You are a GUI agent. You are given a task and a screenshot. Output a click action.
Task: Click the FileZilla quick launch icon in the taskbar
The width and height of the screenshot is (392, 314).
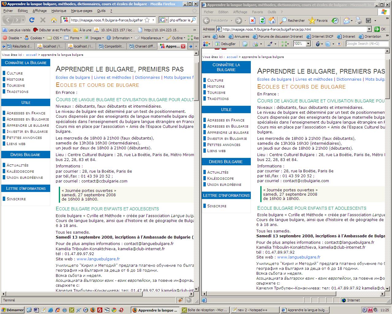100,310
